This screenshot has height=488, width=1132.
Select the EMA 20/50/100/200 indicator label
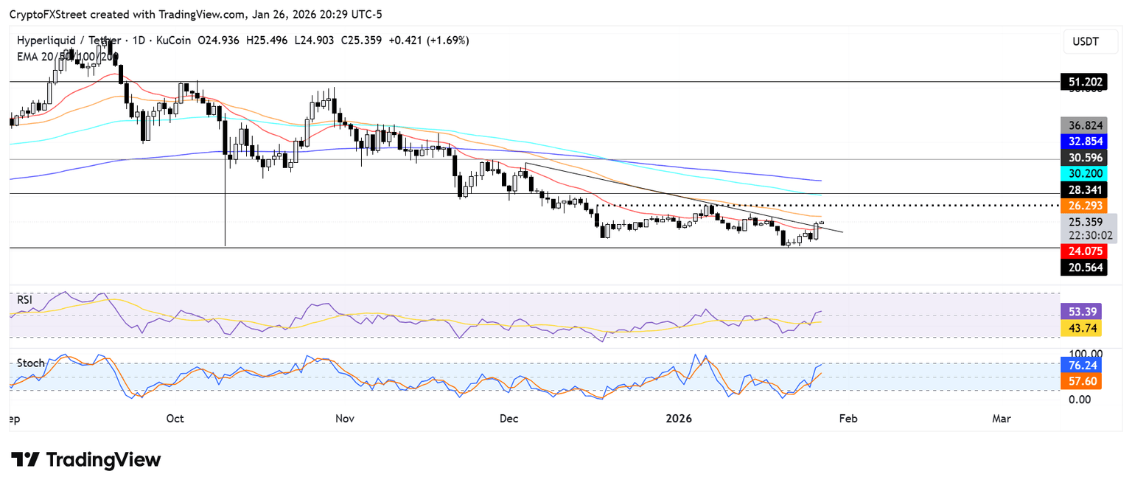click(x=66, y=56)
